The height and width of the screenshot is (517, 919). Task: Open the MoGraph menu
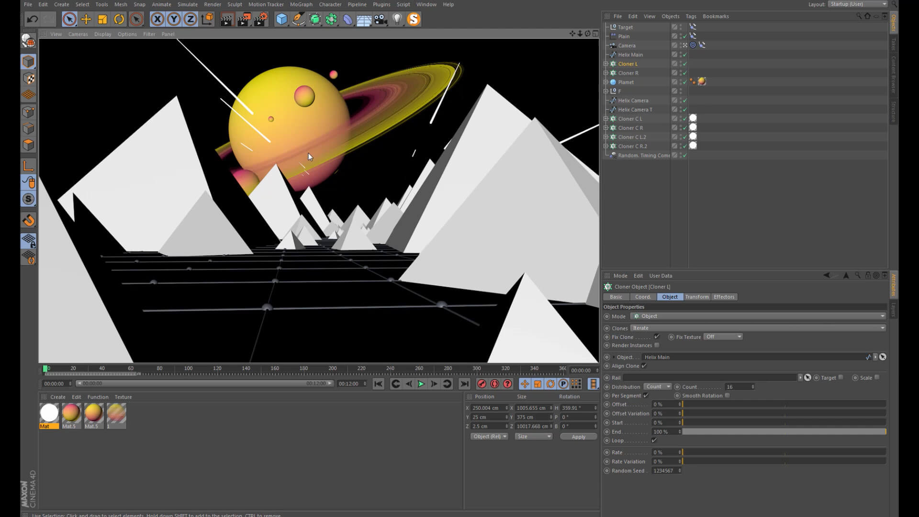pyautogui.click(x=301, y=4)
